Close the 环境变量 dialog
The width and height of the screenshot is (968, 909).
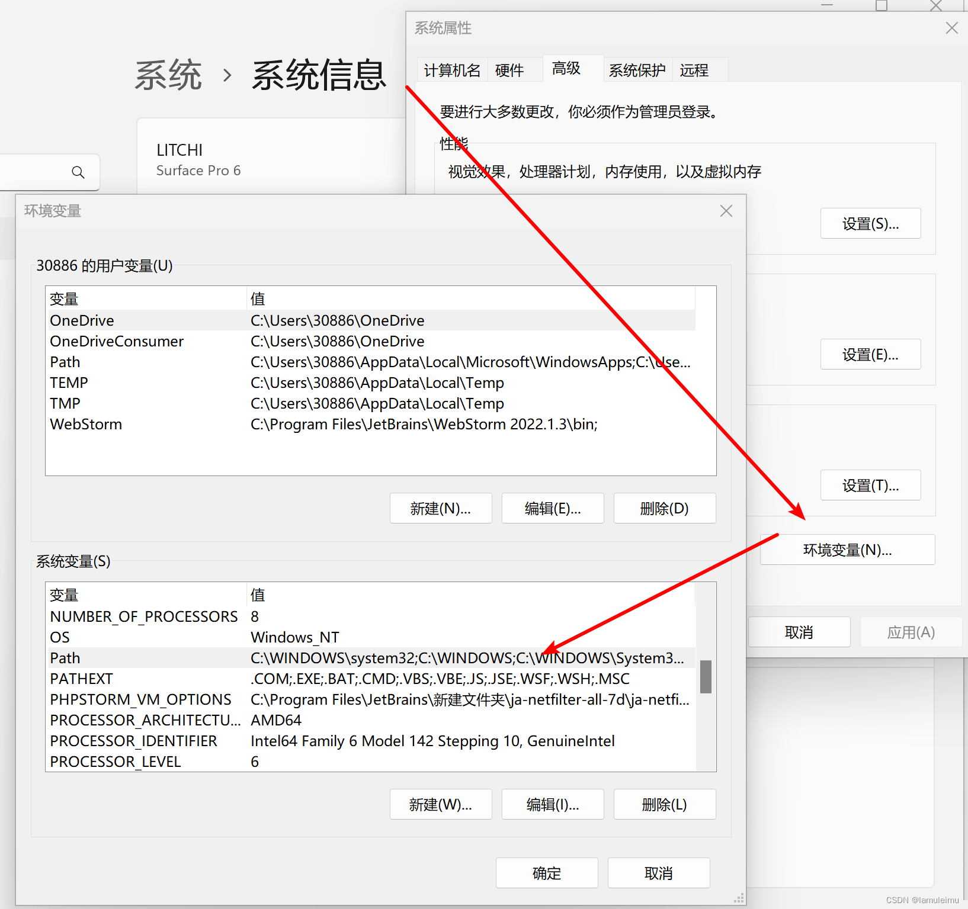point(726,211)
